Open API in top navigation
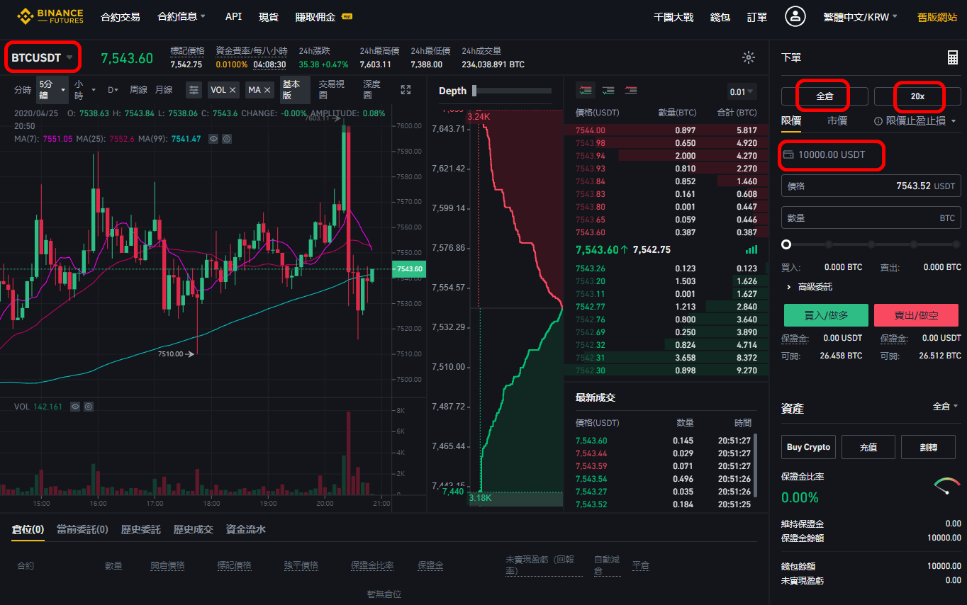The width and height of the screenshot is (967, 605). [233, 16]
